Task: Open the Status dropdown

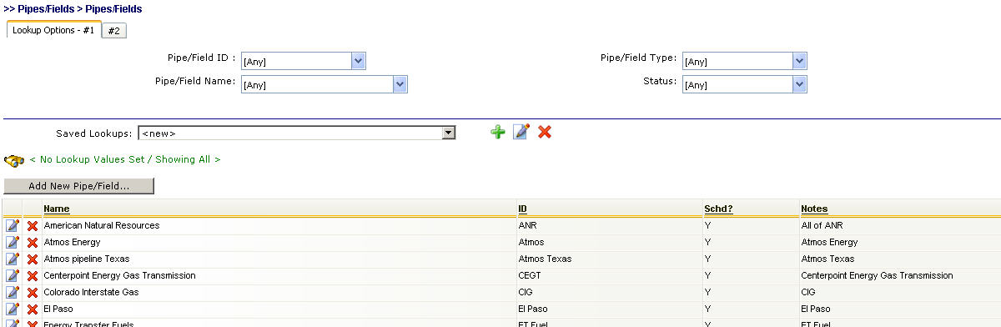Action: click(799, 84)
